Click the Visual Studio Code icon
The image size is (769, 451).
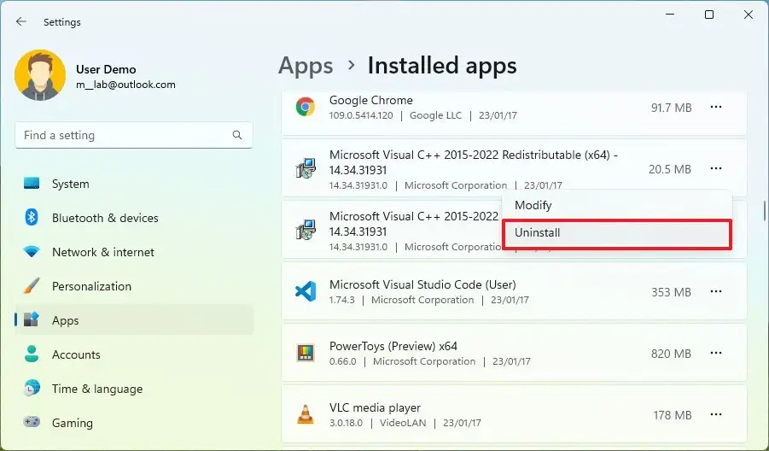click(305, 291)
